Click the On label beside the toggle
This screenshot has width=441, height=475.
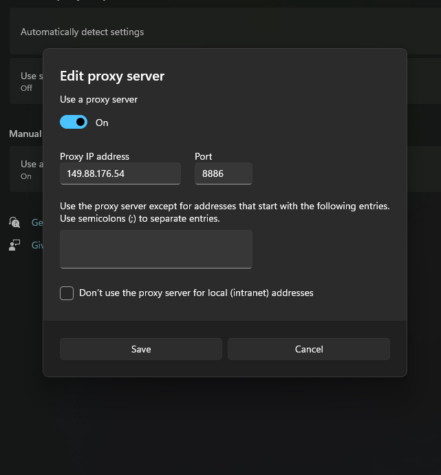[x=102, y=123]
